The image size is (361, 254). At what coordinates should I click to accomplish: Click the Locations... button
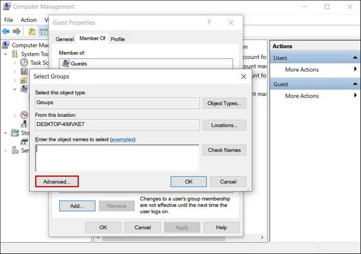[x=224, y=125]
